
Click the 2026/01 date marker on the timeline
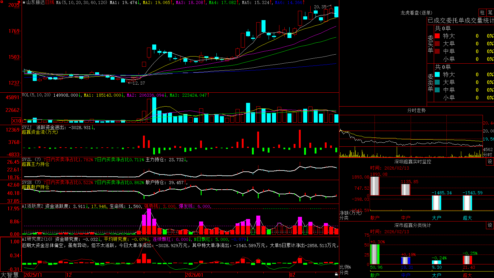195,275
